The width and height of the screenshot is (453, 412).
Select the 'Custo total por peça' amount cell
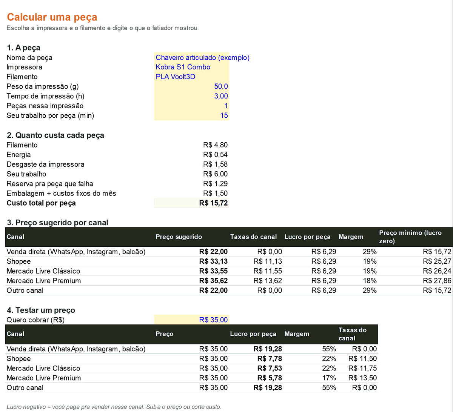tap(192, 203)
